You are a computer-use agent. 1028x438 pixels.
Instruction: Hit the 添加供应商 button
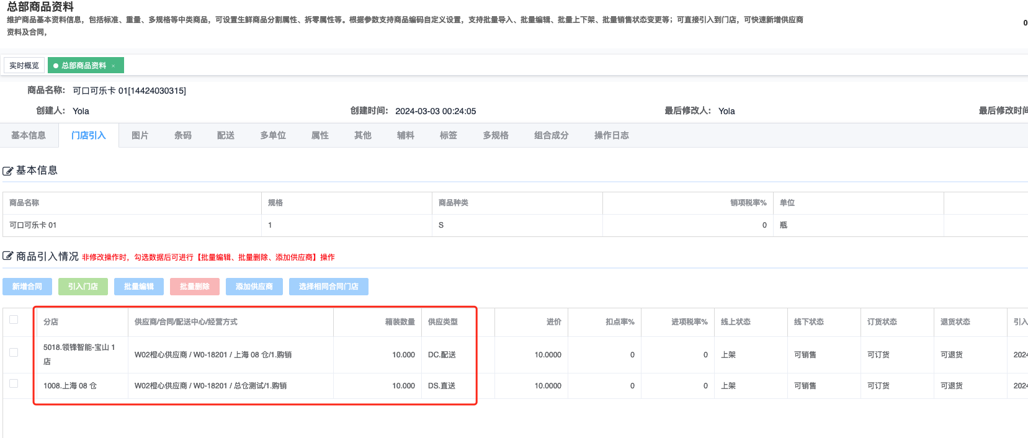coord(254,287)
